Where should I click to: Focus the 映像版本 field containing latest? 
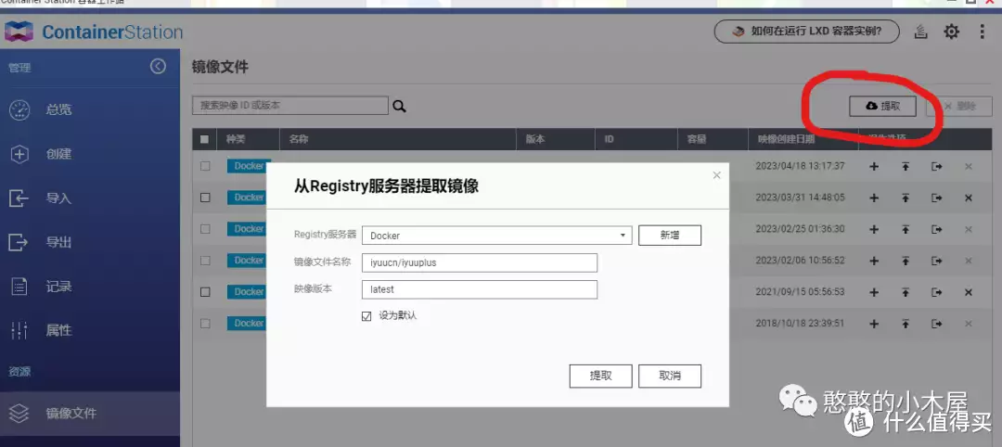click(x=480, y=289)
